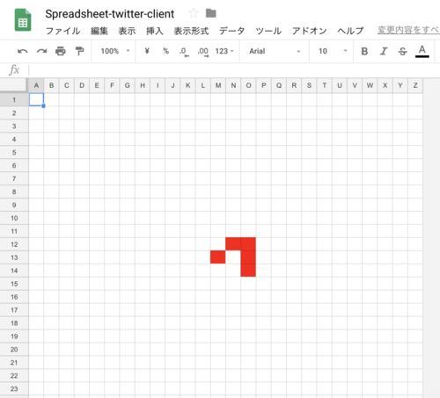Click red cell N12

tap(233, 244)
